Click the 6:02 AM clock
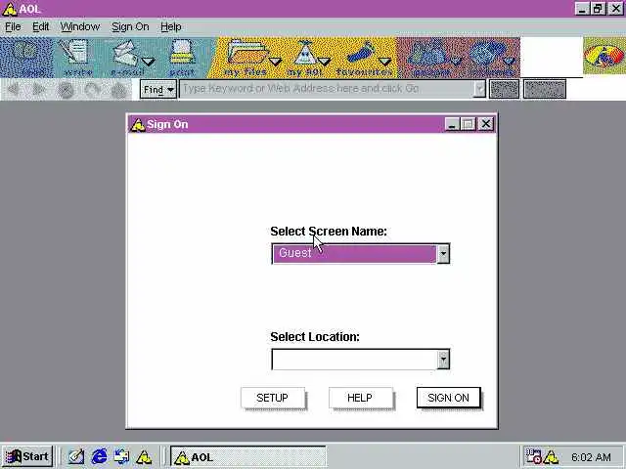 point(591,457)
